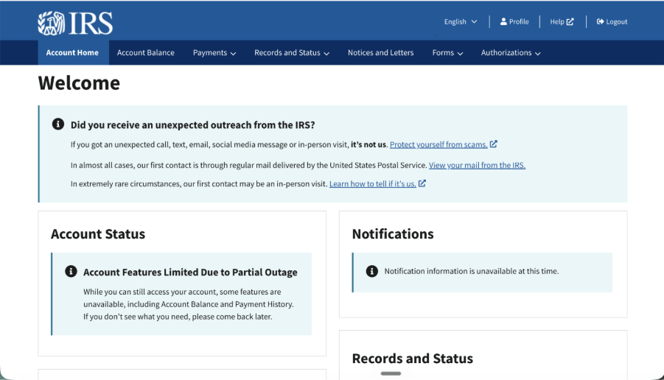Viewport: 664px width, 380px height.
Task: Expand the Records and Status menu
Action: pos(292,53)
